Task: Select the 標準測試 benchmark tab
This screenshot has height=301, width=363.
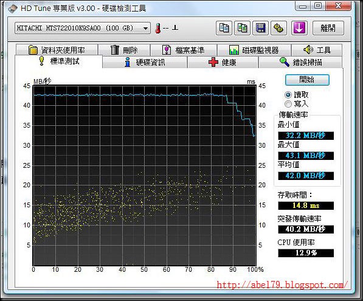Action: [x=59, y=61]
